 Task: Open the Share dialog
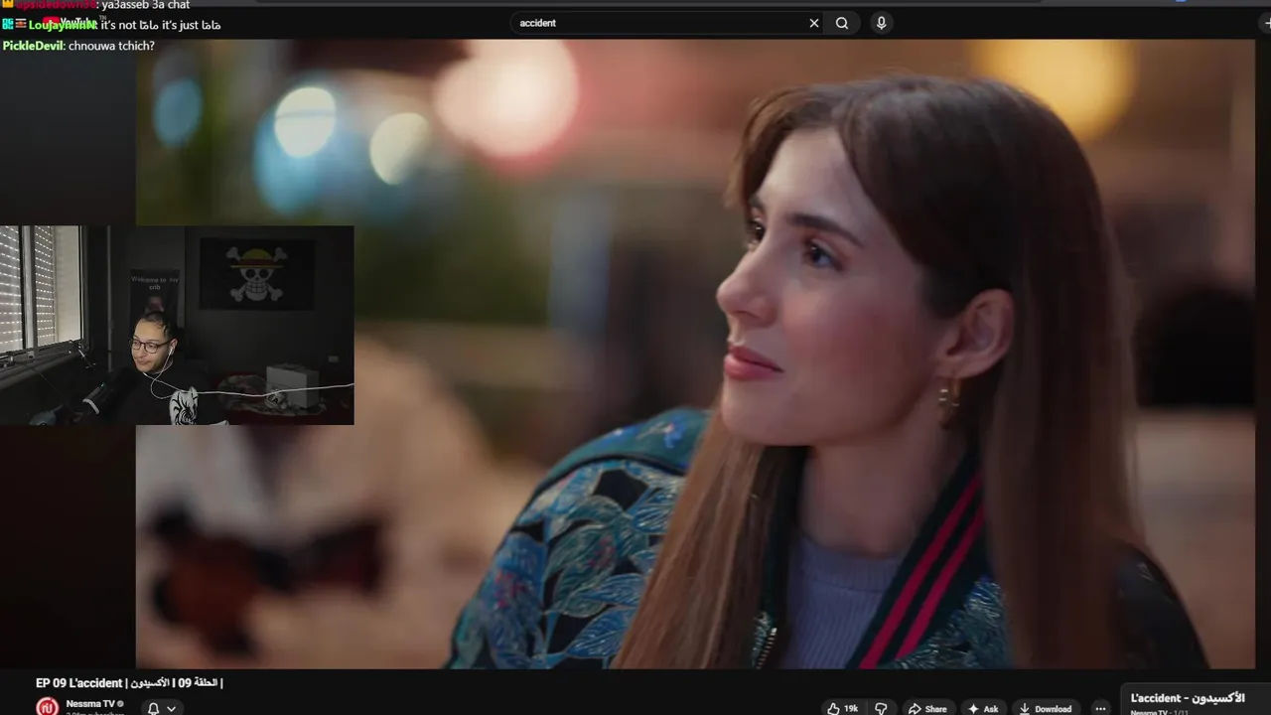pos(927,708)
